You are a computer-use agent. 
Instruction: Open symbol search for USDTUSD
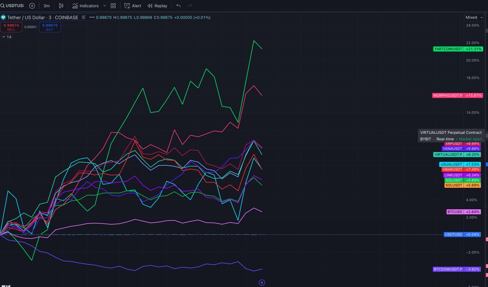tap(13, 6)
